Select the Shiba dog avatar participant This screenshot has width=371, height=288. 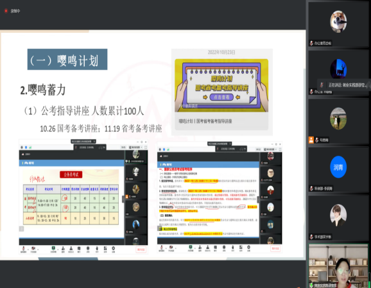338,22
